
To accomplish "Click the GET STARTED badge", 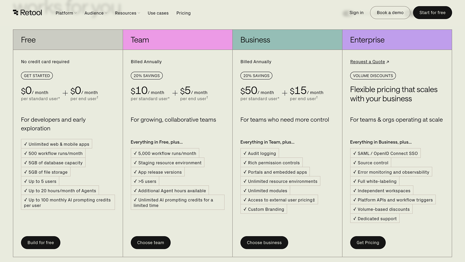I will click(37, 76).
